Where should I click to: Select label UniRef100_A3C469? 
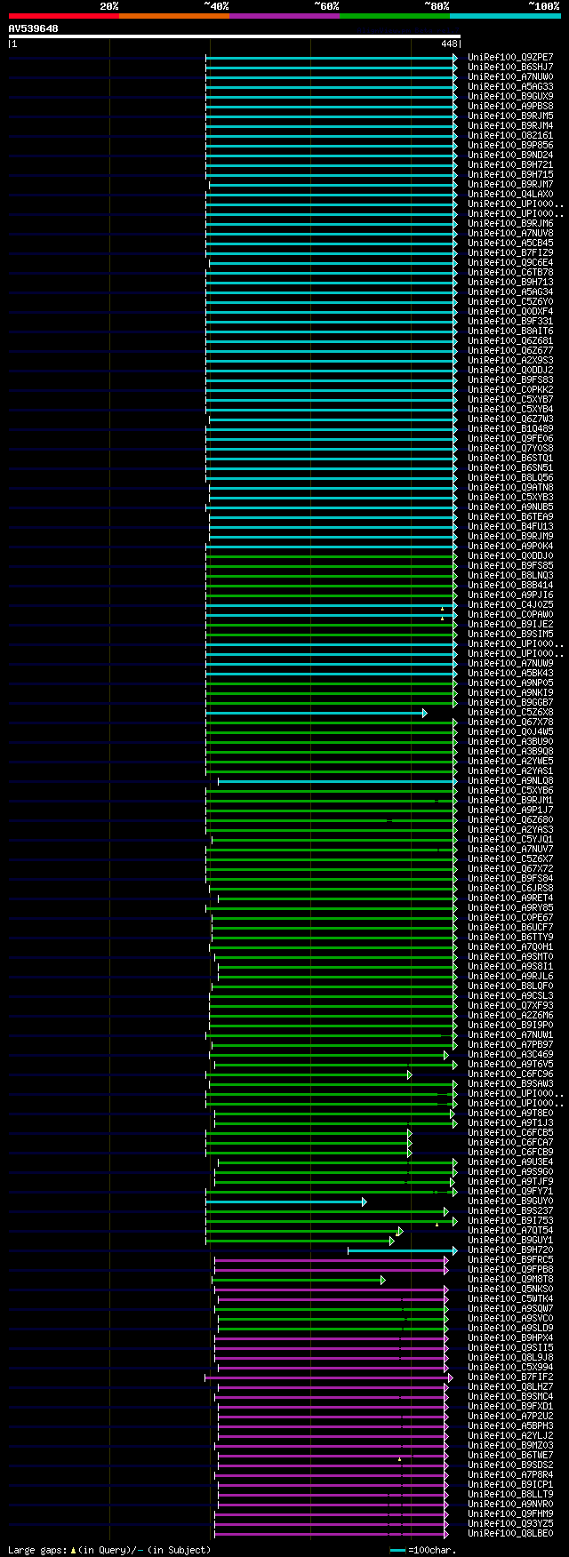point(510,1054)
